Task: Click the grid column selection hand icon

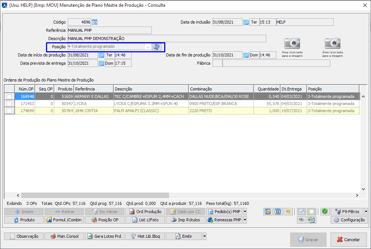Action: (268, 212)
